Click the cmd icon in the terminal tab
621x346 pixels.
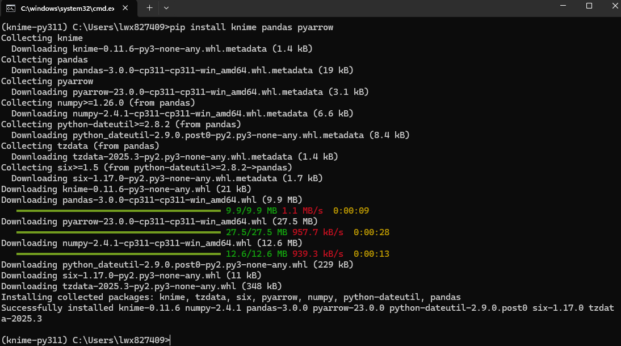point(11,8)
